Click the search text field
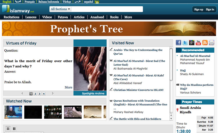The width and height of the screenshot is (218, 133). click(107, 9)
